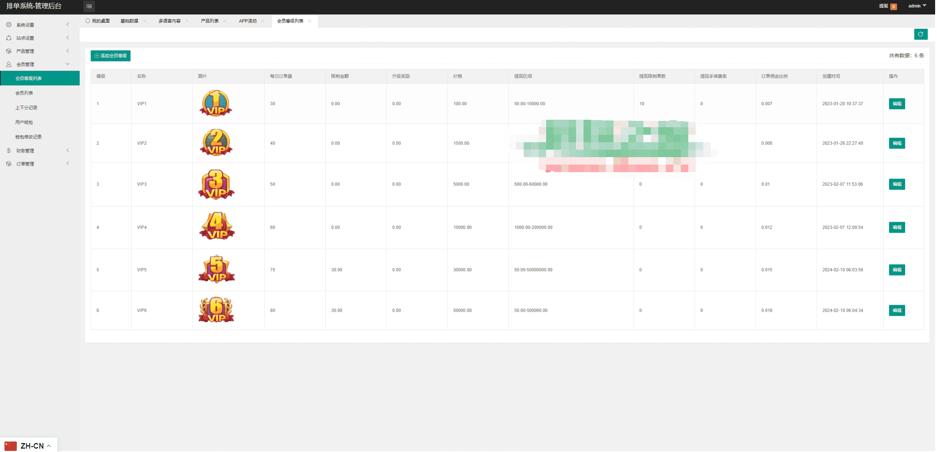This screenshot has width=937, height=452.
Task: Click the VIP3 badge image
Action: [x=216, y=184]
